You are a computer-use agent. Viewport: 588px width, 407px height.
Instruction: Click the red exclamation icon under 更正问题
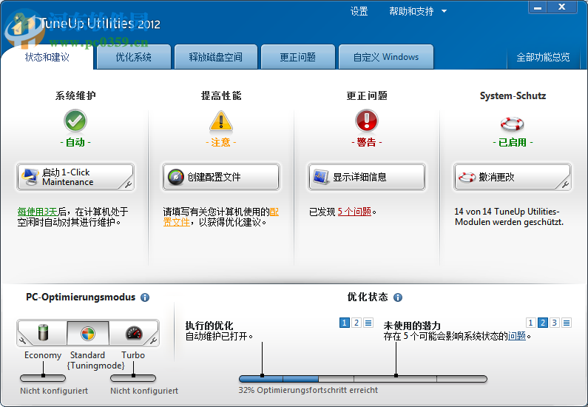[x=366, y=120]
